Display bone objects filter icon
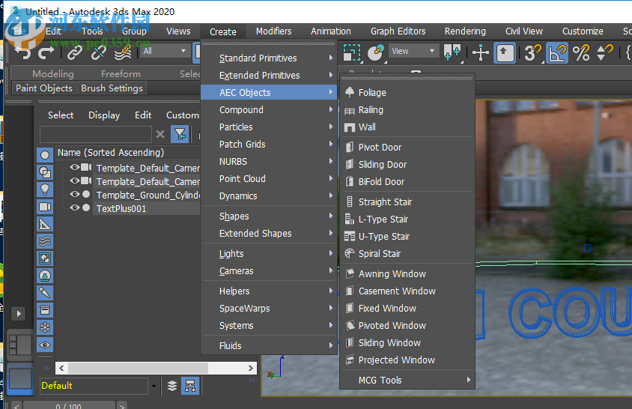 point(45,293)
